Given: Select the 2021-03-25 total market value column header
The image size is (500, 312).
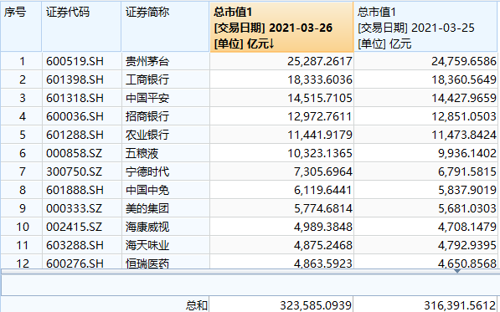Looking at the screenshot, I should 425,27.
